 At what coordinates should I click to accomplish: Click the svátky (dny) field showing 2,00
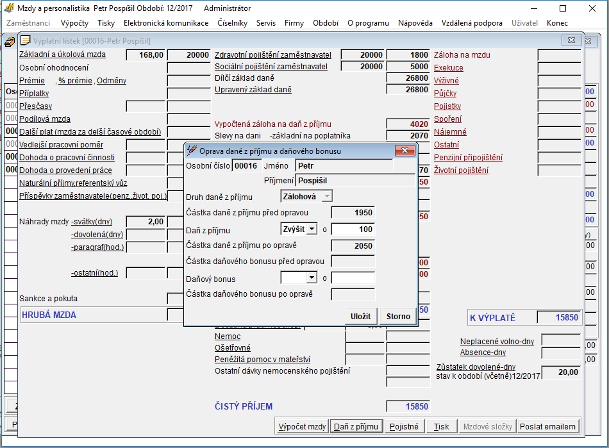[x=146, y=222]
